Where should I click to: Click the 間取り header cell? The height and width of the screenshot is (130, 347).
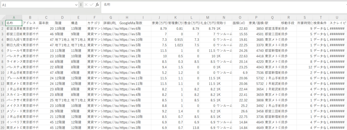point(224,23)
